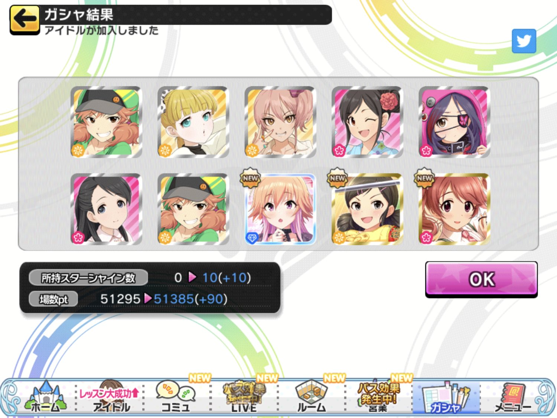Select the pink twin-tail grinning idol card
557x418 pixels.
tap(280, 122)
